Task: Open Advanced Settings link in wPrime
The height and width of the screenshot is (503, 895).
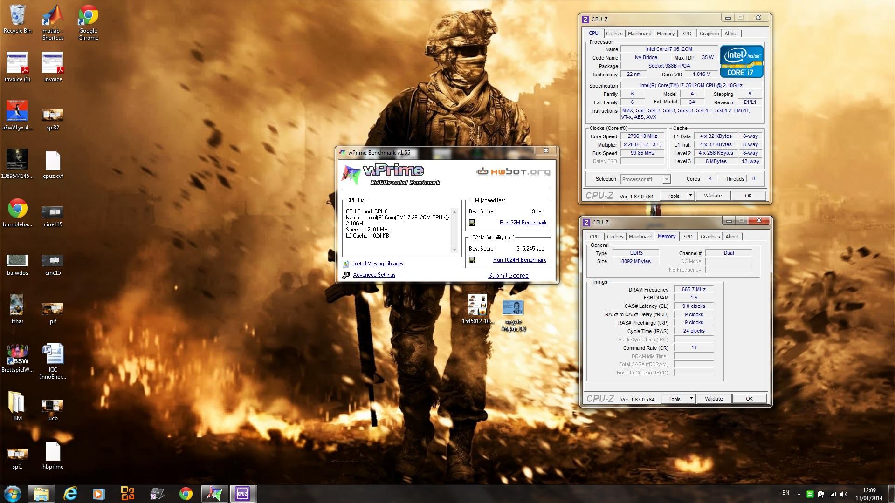Action: [x=374, y=275]
